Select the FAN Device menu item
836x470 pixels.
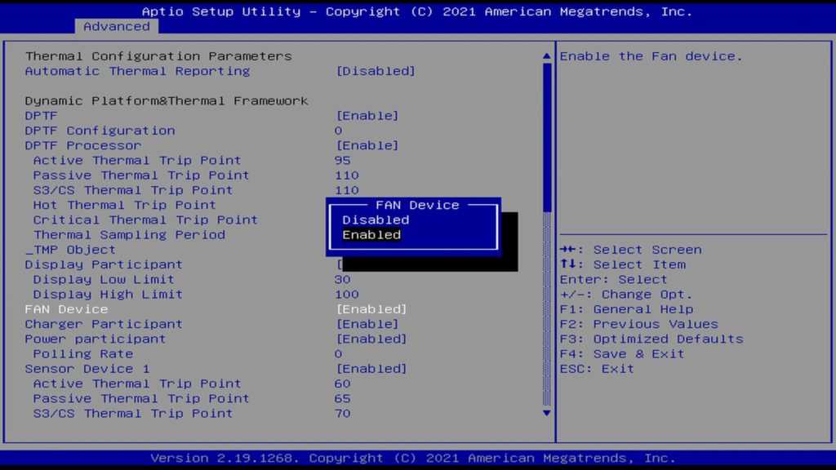click(x=66, y=309)
